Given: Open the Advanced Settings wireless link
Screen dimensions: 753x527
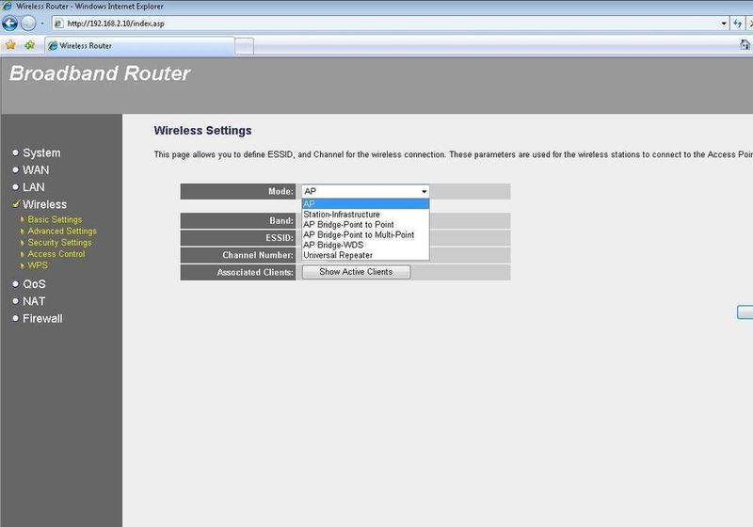Looking at the screenshot, I should tap(62, 232).
